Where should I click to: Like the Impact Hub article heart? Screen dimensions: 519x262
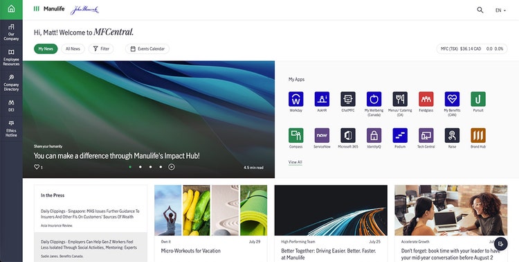click(37, 167)
